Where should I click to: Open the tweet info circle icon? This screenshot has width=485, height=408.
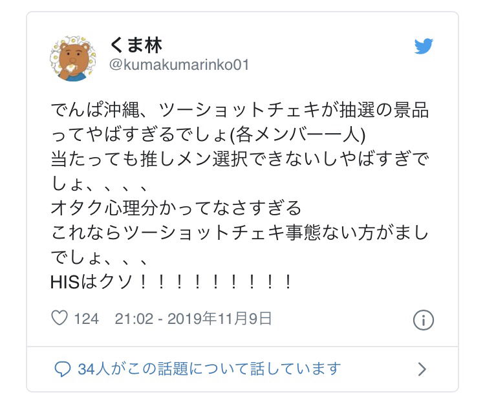point(424,320)
